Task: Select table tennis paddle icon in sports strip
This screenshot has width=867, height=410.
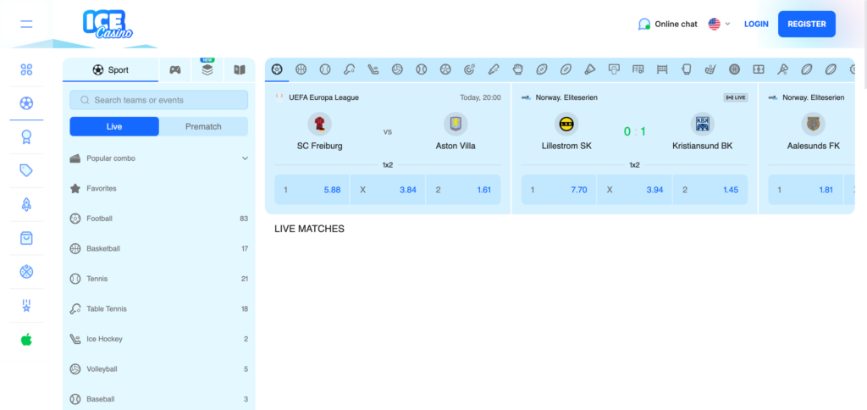Action: (349, 69)
